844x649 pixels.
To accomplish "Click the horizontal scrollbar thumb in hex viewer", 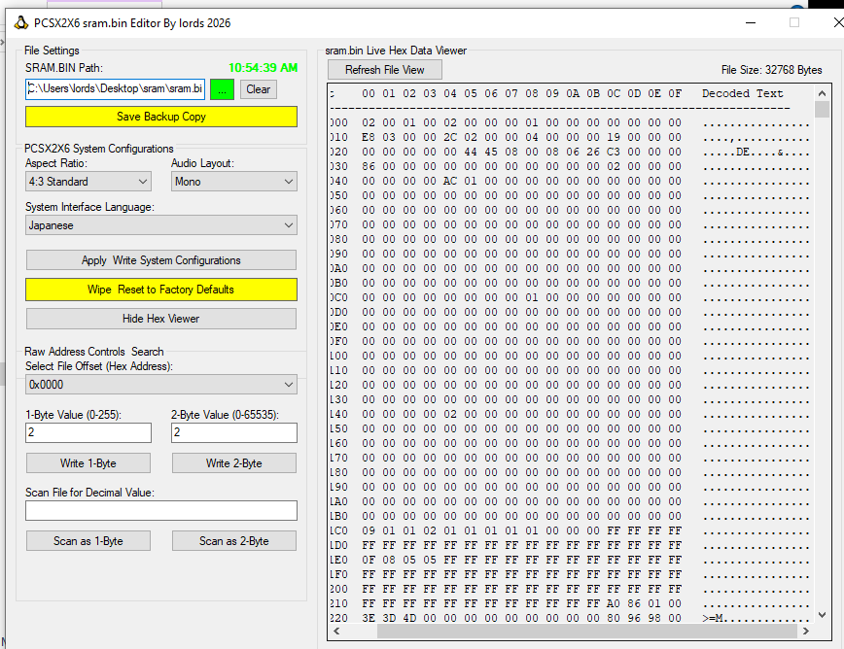I will pyautogui.click(x=586, y=632).
